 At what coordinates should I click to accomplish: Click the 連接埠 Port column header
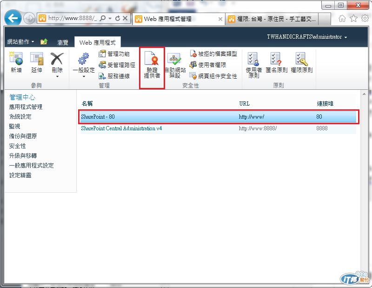[325, 103]
